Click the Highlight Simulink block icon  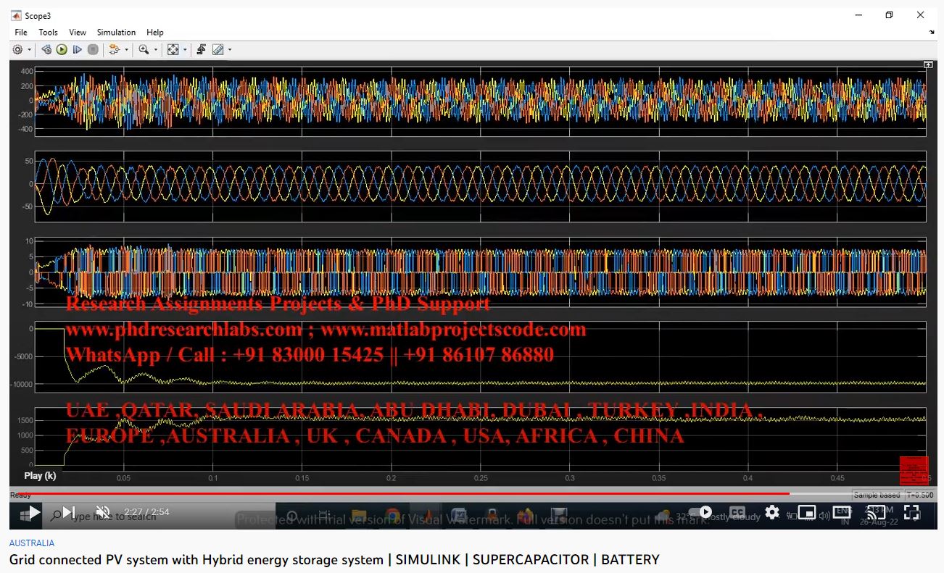click(114, 50)
